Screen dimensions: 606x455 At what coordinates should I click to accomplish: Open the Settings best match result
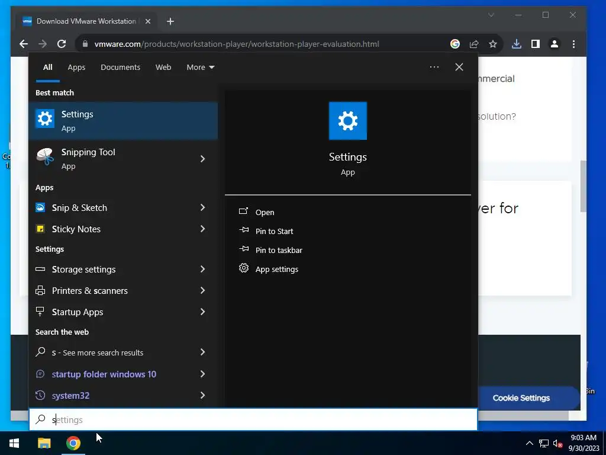[x=123, y=121]
